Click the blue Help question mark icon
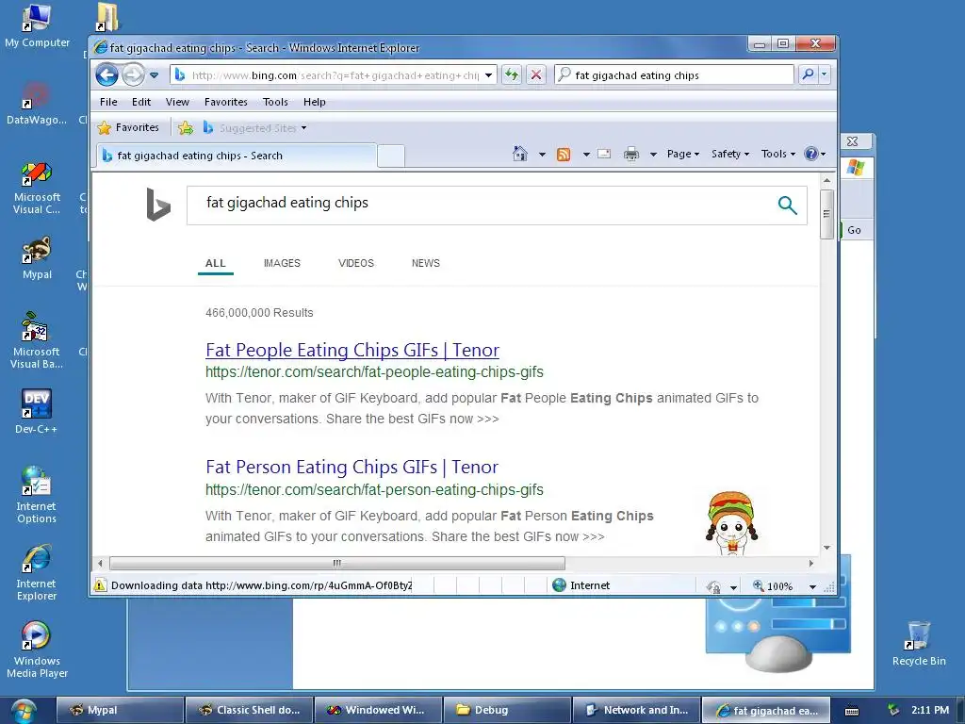965x724 pixels. 811,154
